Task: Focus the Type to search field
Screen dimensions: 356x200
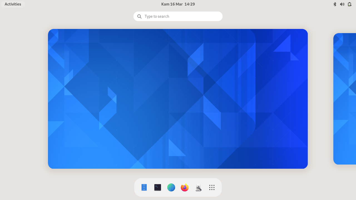Action: [x=178, y=16]
